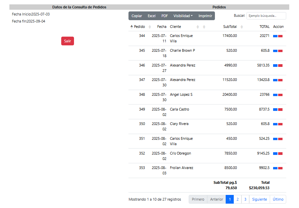Sort the table by Fecha header
299x208 pixels.
pos(161,27)
